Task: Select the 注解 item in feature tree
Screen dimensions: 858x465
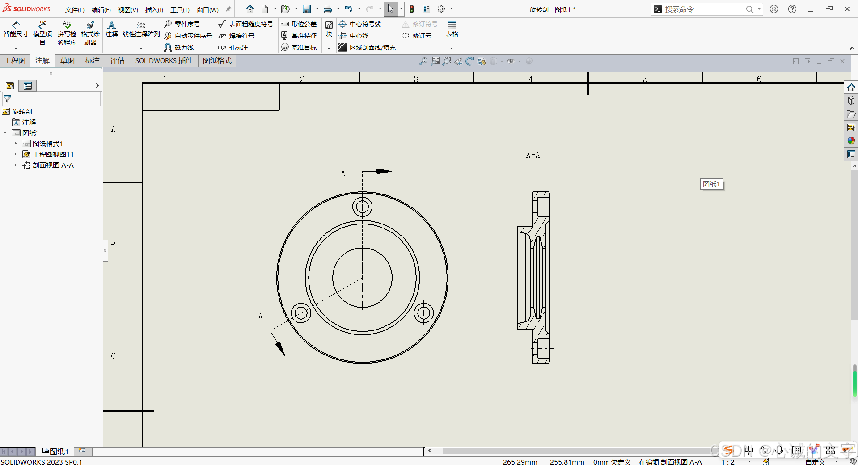Action: click(x=24, y=122)
